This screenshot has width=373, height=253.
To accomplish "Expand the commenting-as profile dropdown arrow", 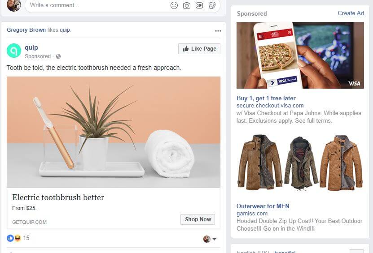I will 215,239.
